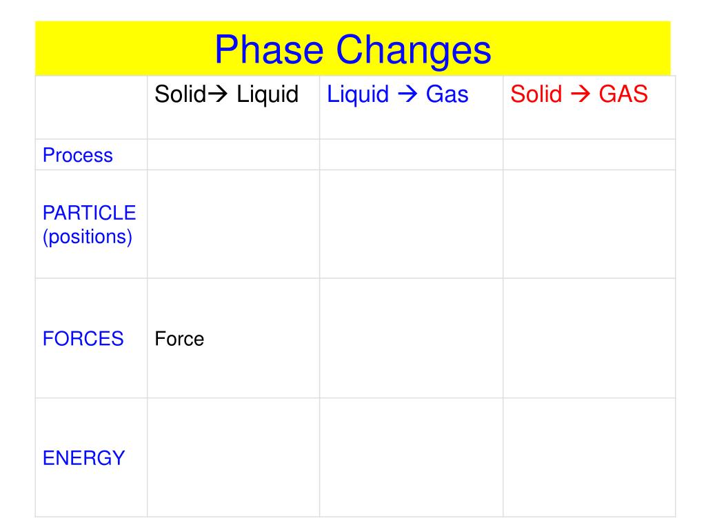Click the Process cell under Liquid → Gas
This screenshot has height=529, width=706.
(x=411, y=155)
